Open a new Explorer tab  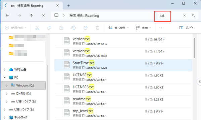pos(68,6)
